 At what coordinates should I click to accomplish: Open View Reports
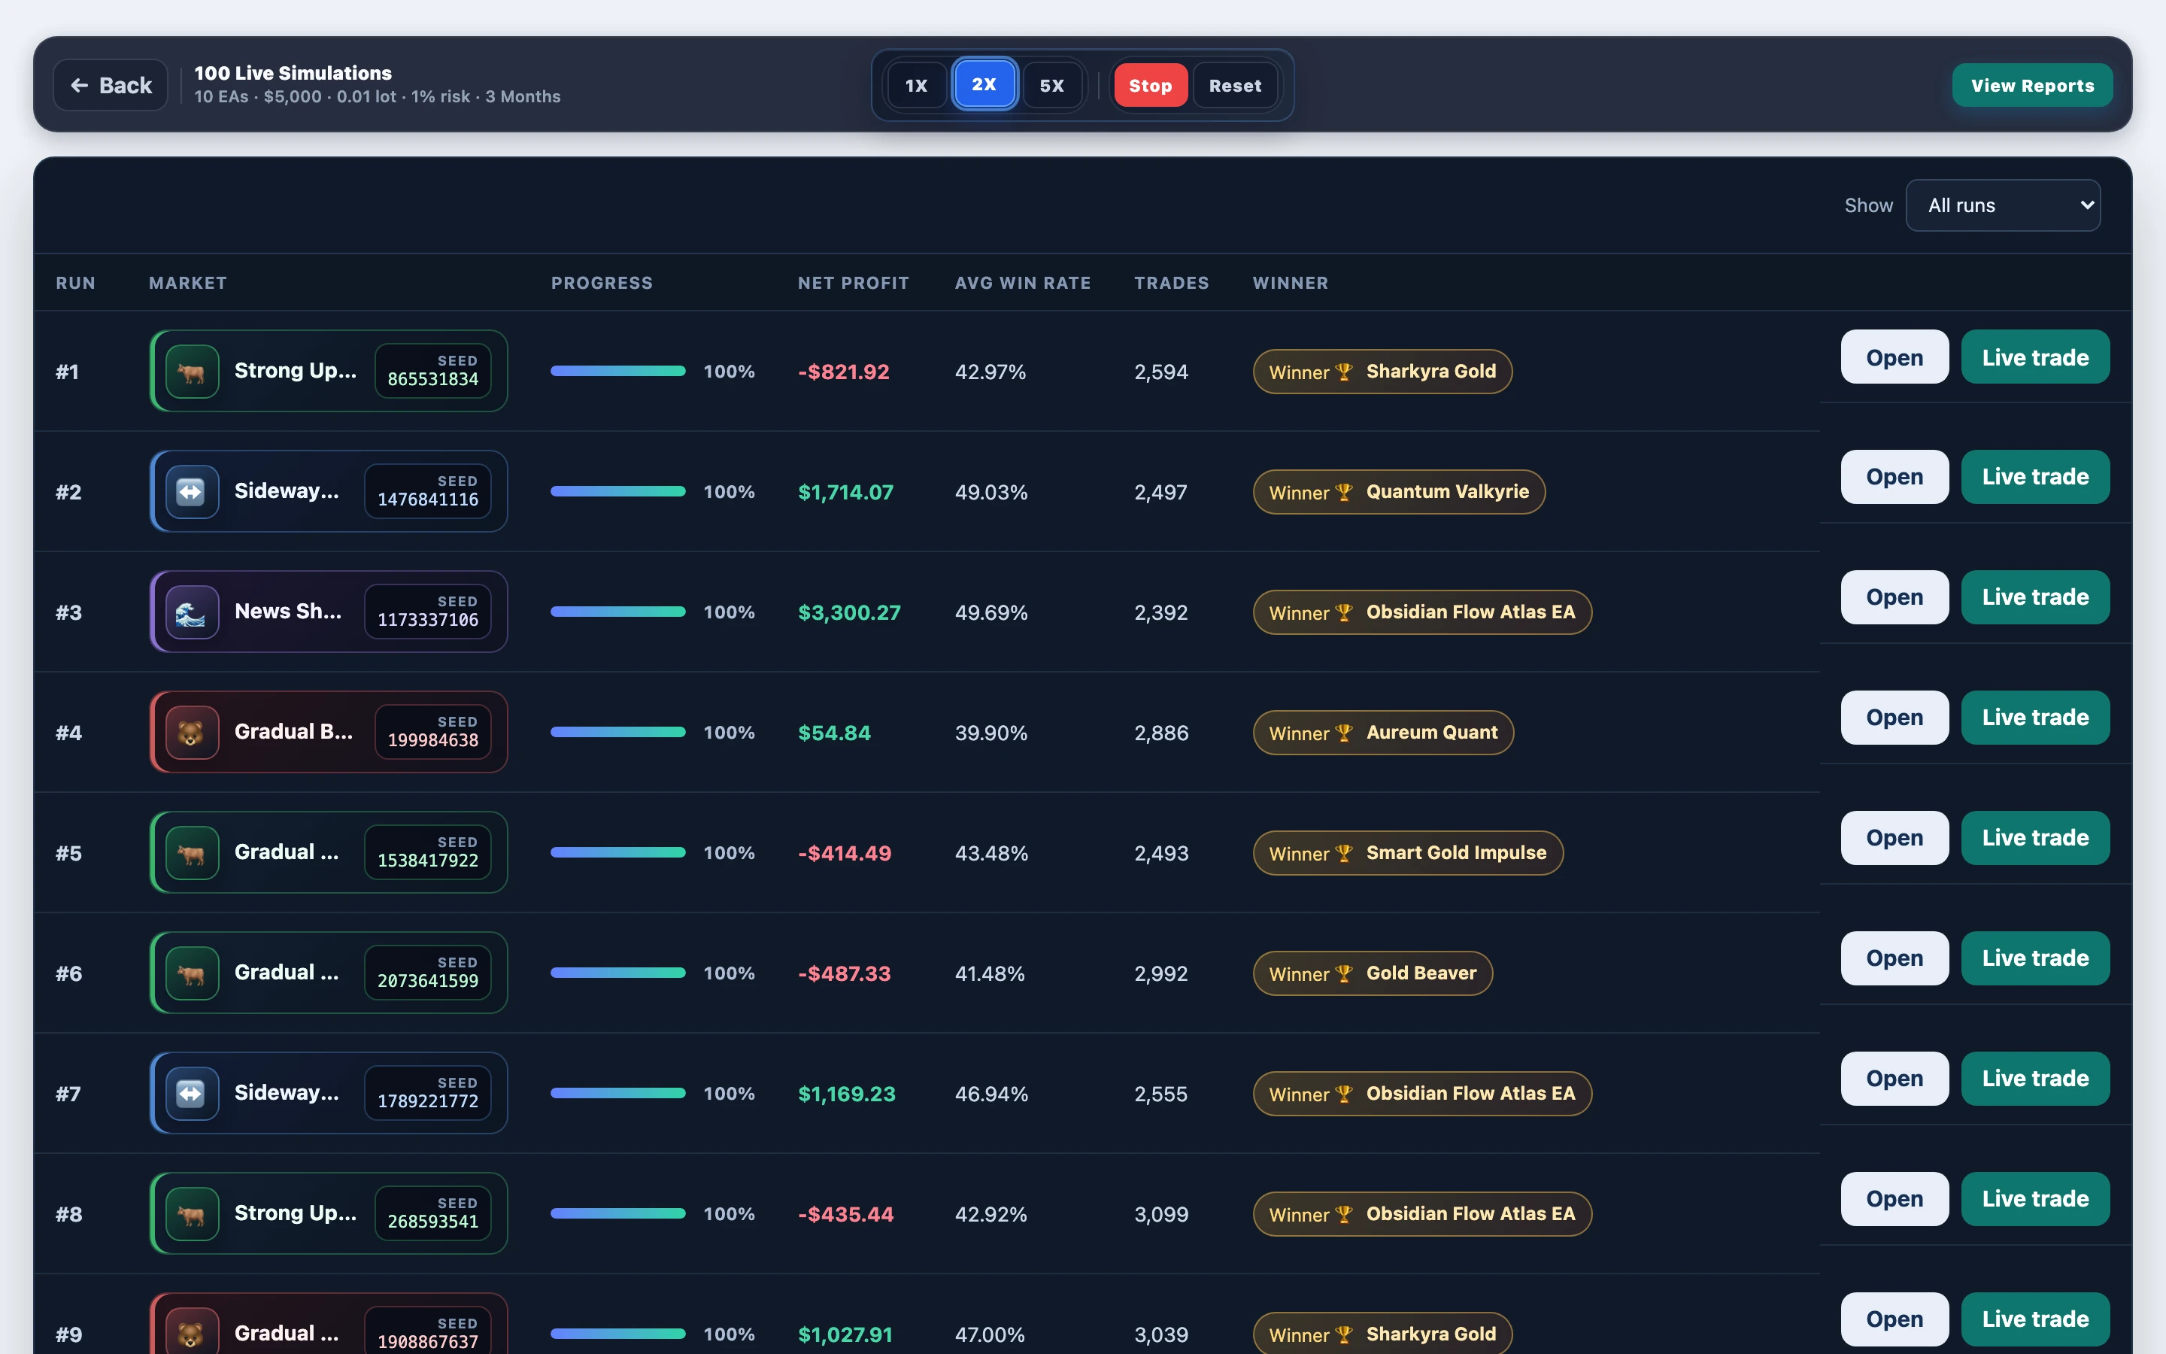point(2031,85)
